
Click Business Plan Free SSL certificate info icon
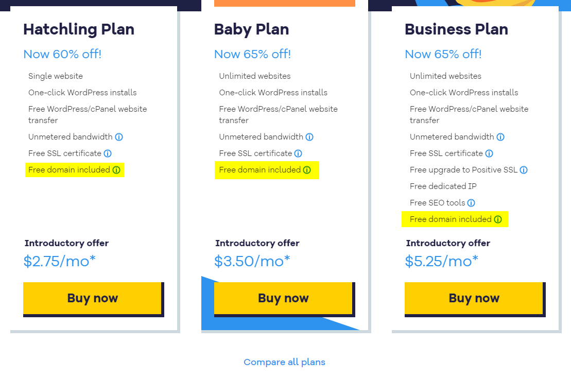490,153
